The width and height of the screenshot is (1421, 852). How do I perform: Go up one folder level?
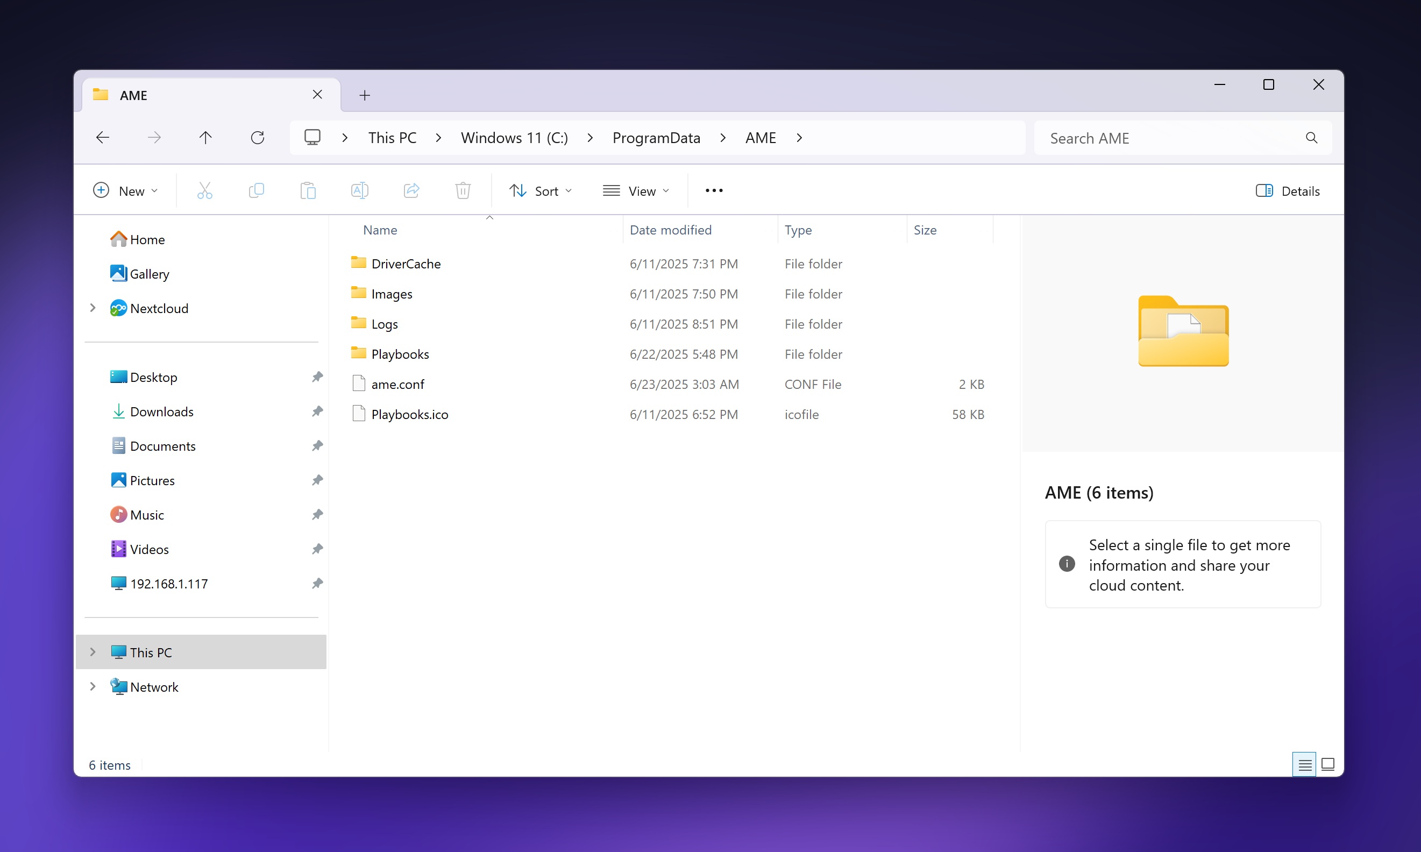(205, 138)
